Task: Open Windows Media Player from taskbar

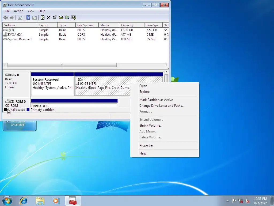Action: pos(56,201)
